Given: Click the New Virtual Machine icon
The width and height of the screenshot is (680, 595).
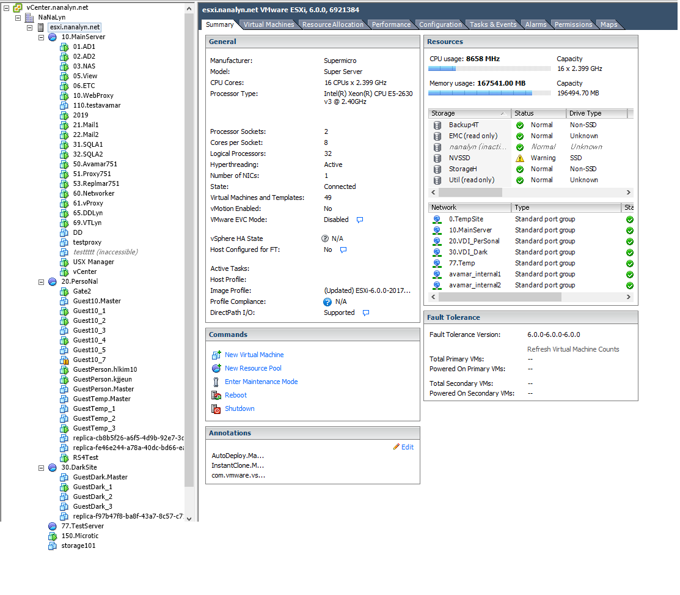Looking at the screenshot, I should 216,355.
